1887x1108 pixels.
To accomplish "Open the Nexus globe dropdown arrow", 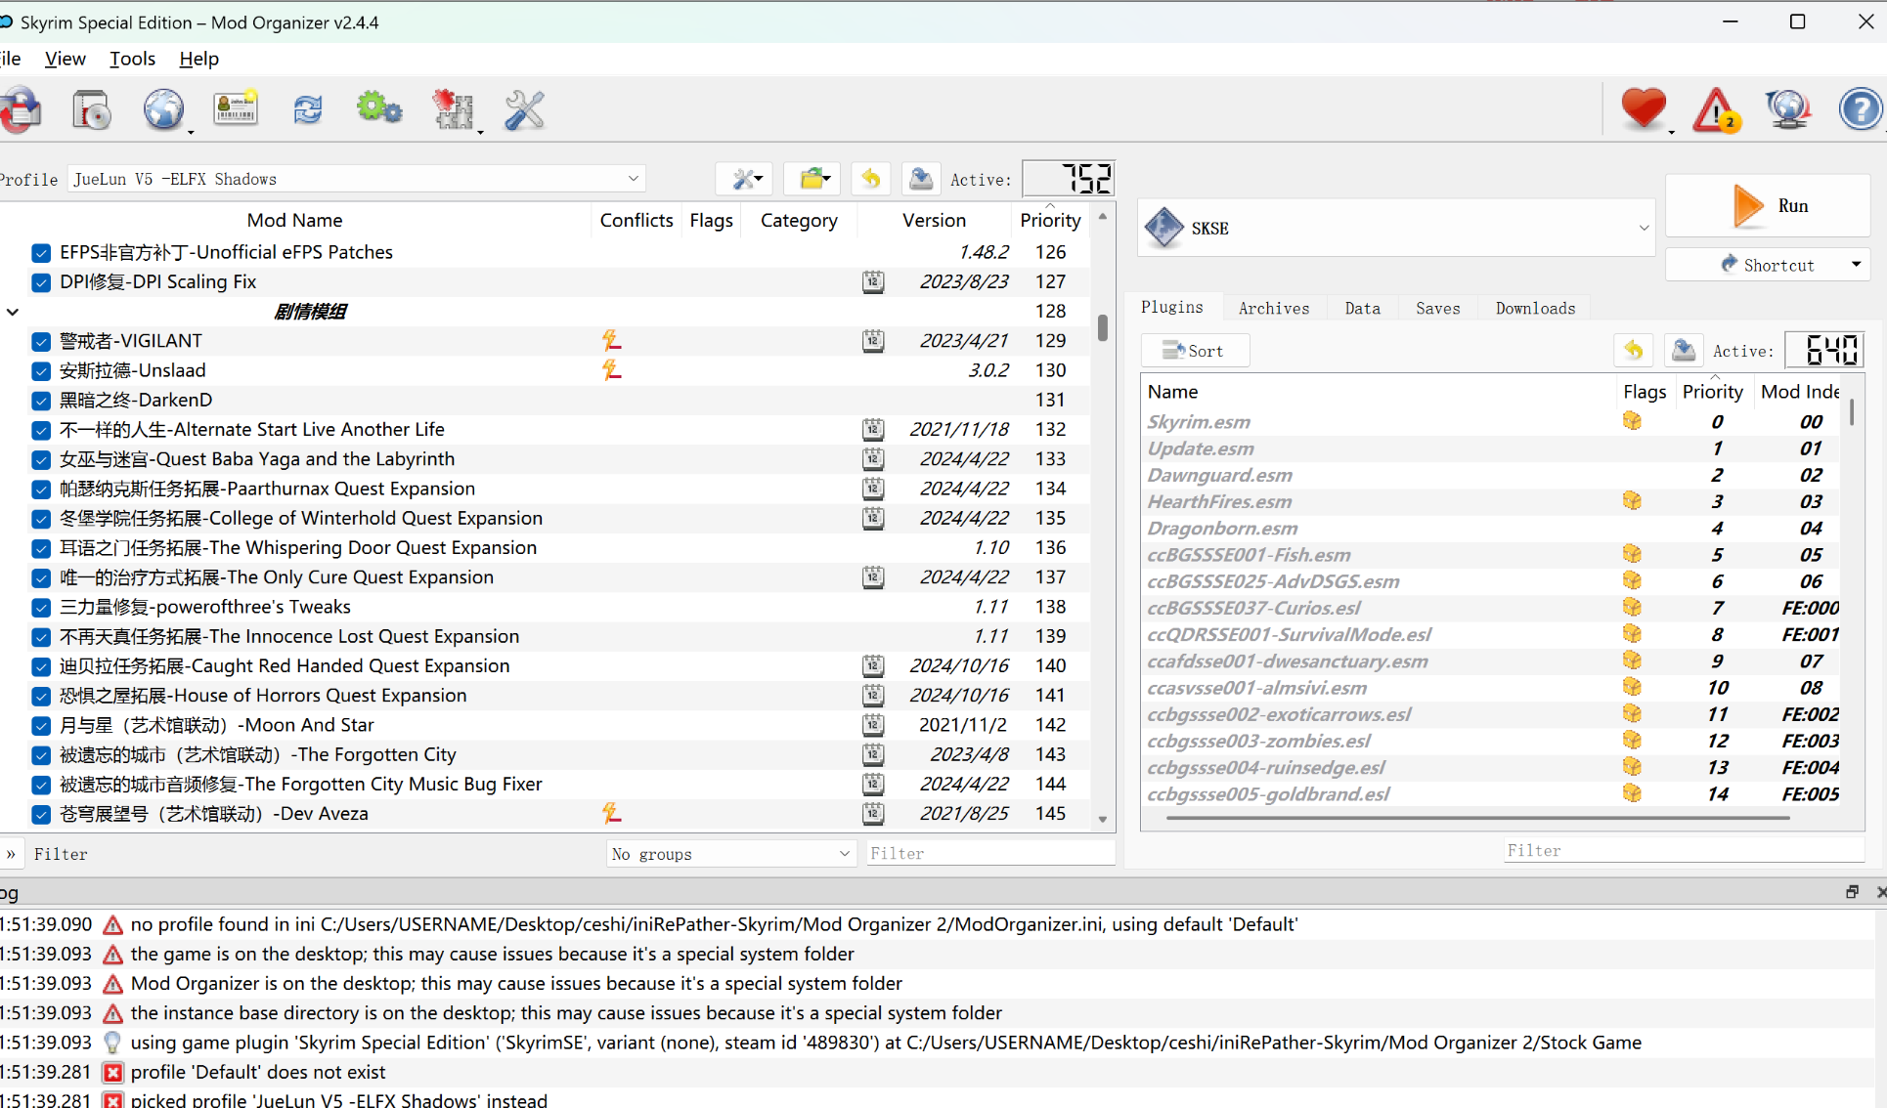I will click(191, 131).
